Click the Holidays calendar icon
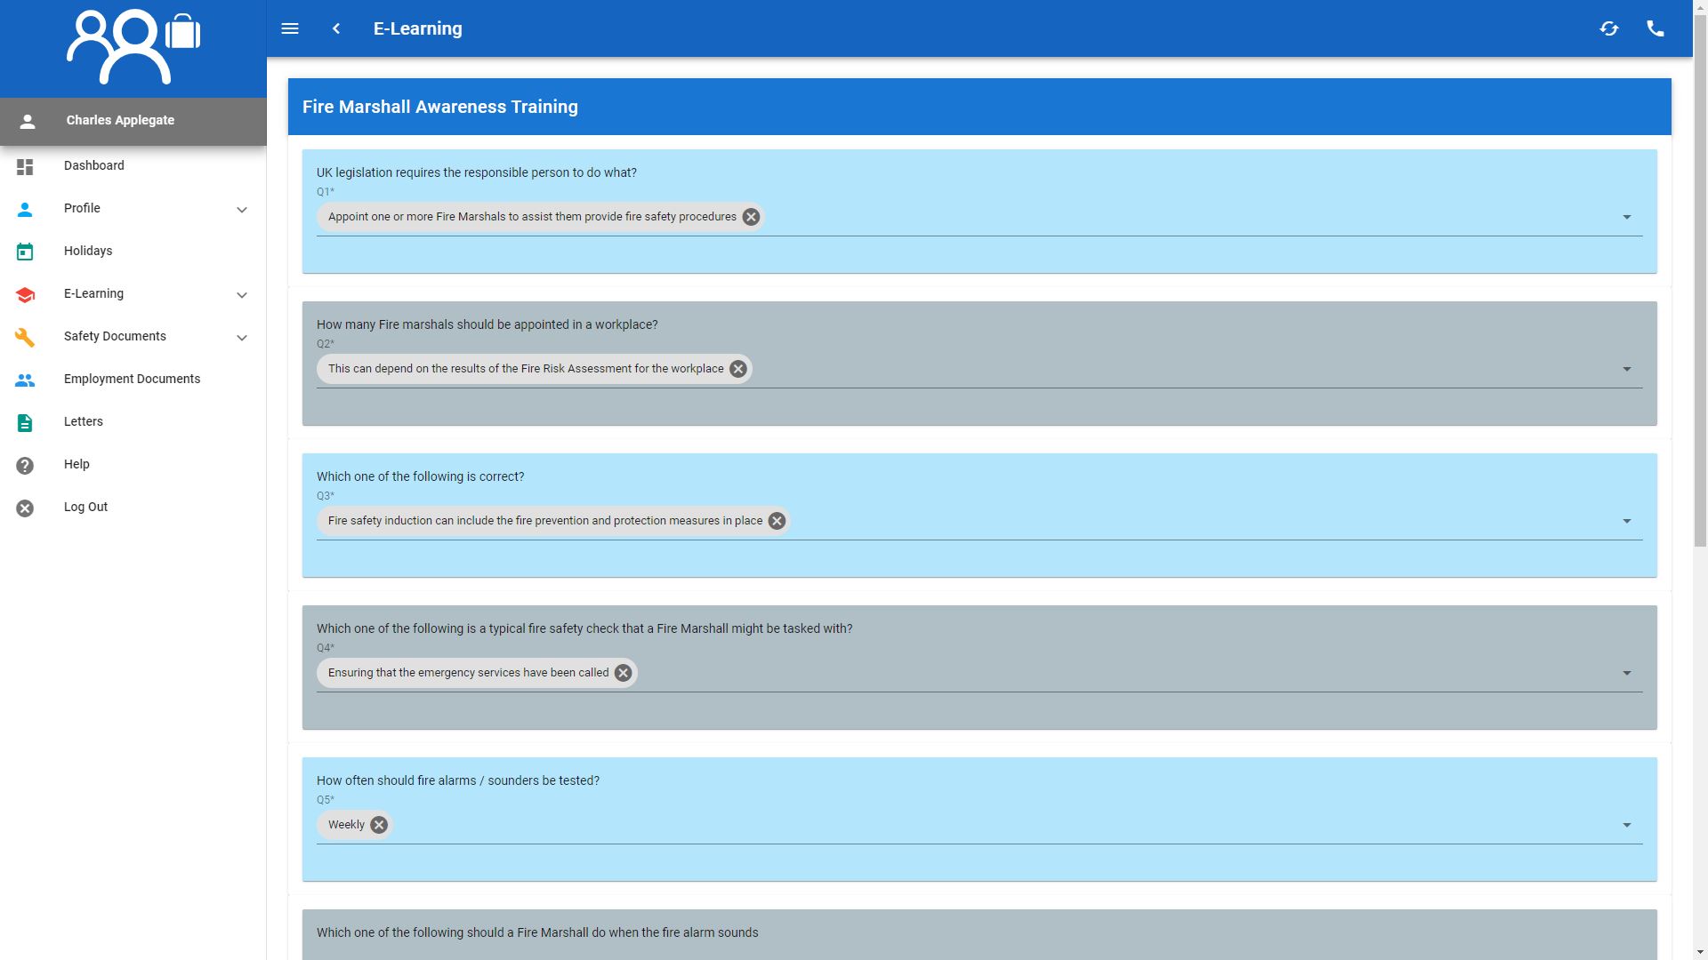1708x960 pixels. [x=25, y=252]
